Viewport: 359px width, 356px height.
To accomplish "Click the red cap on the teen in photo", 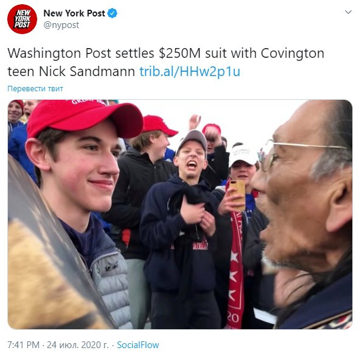I will coord(85,118).
